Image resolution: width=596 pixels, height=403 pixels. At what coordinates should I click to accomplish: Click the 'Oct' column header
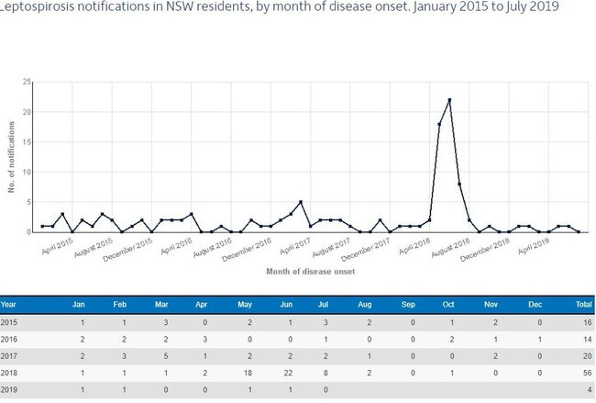448,305
